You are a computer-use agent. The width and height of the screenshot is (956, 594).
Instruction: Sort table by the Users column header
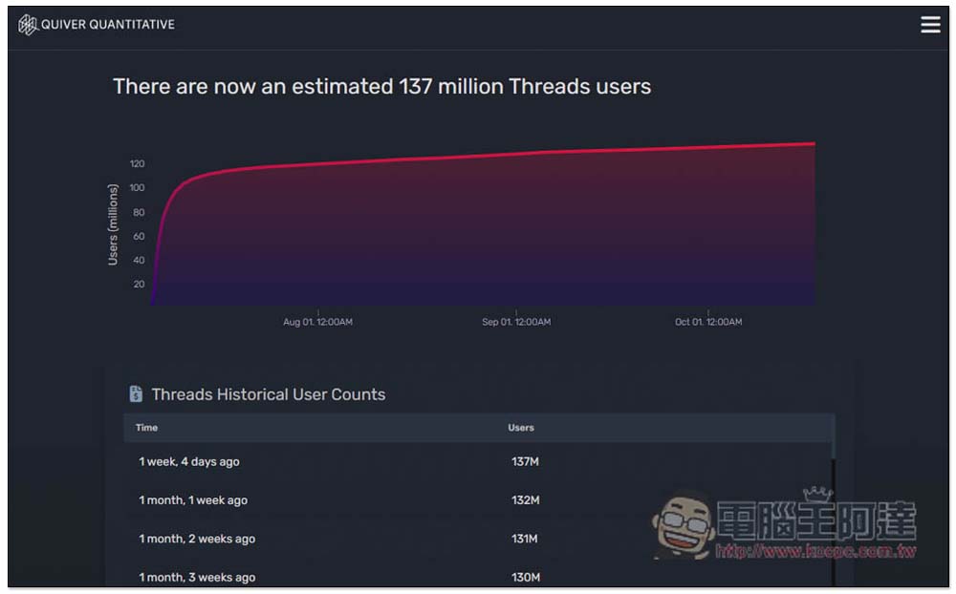click(x=521, y=428)
